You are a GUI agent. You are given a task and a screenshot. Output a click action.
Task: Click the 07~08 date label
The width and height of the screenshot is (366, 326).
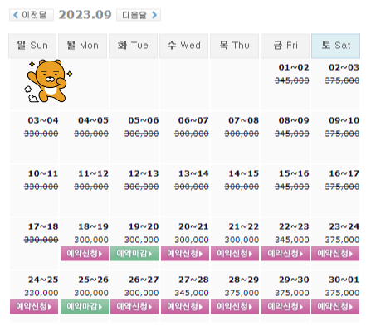[243, 120]
